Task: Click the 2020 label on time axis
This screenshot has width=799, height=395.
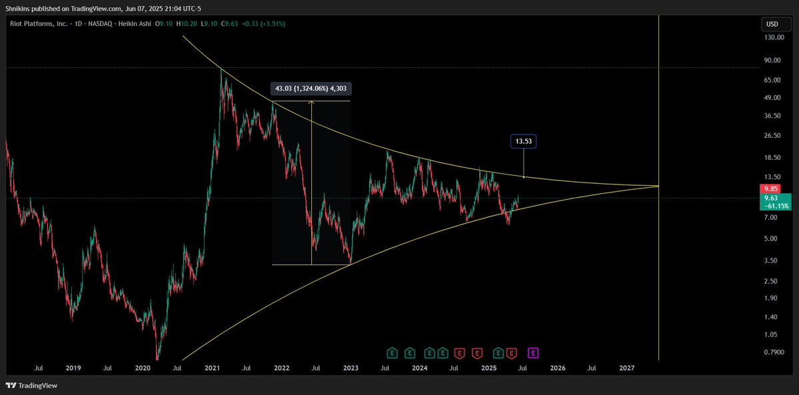Action: 143,368
